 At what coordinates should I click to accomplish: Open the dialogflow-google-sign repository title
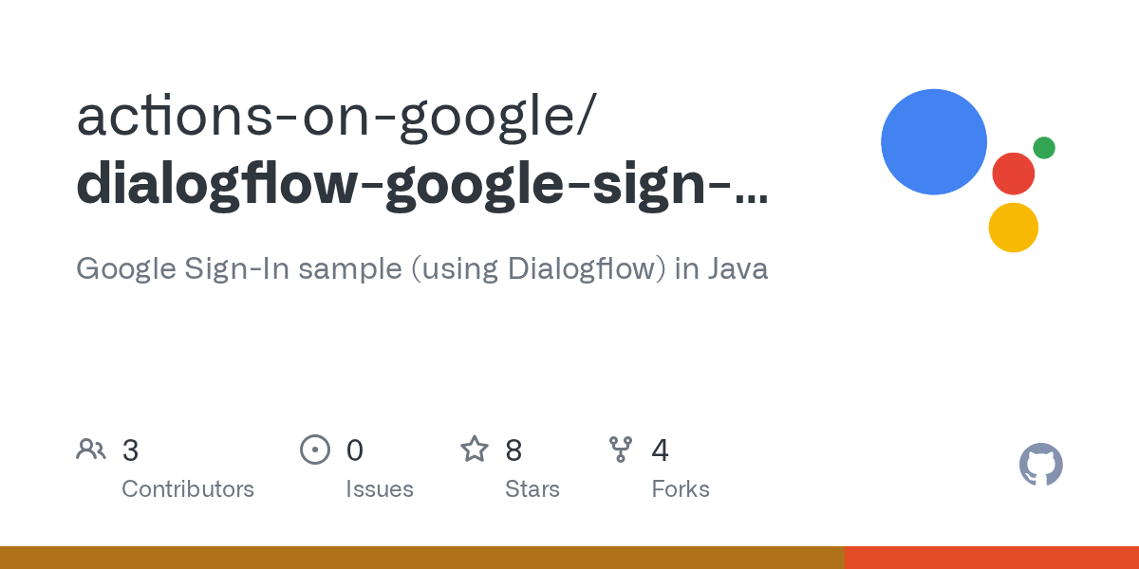tap(422, 185)
